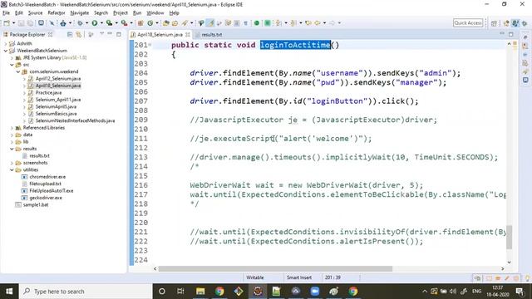Screen dimensions: 532x299
Task: Collapse the WeekendBatchSelenium project node
Action: pyautogui.click(x=6, y=51)
